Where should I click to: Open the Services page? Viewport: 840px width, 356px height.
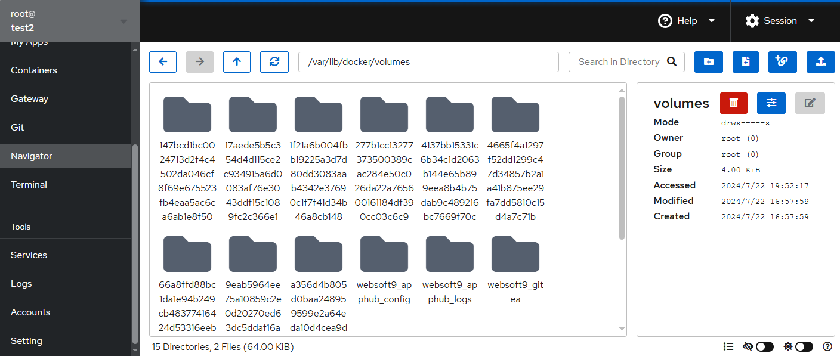[x=29, y=255]
